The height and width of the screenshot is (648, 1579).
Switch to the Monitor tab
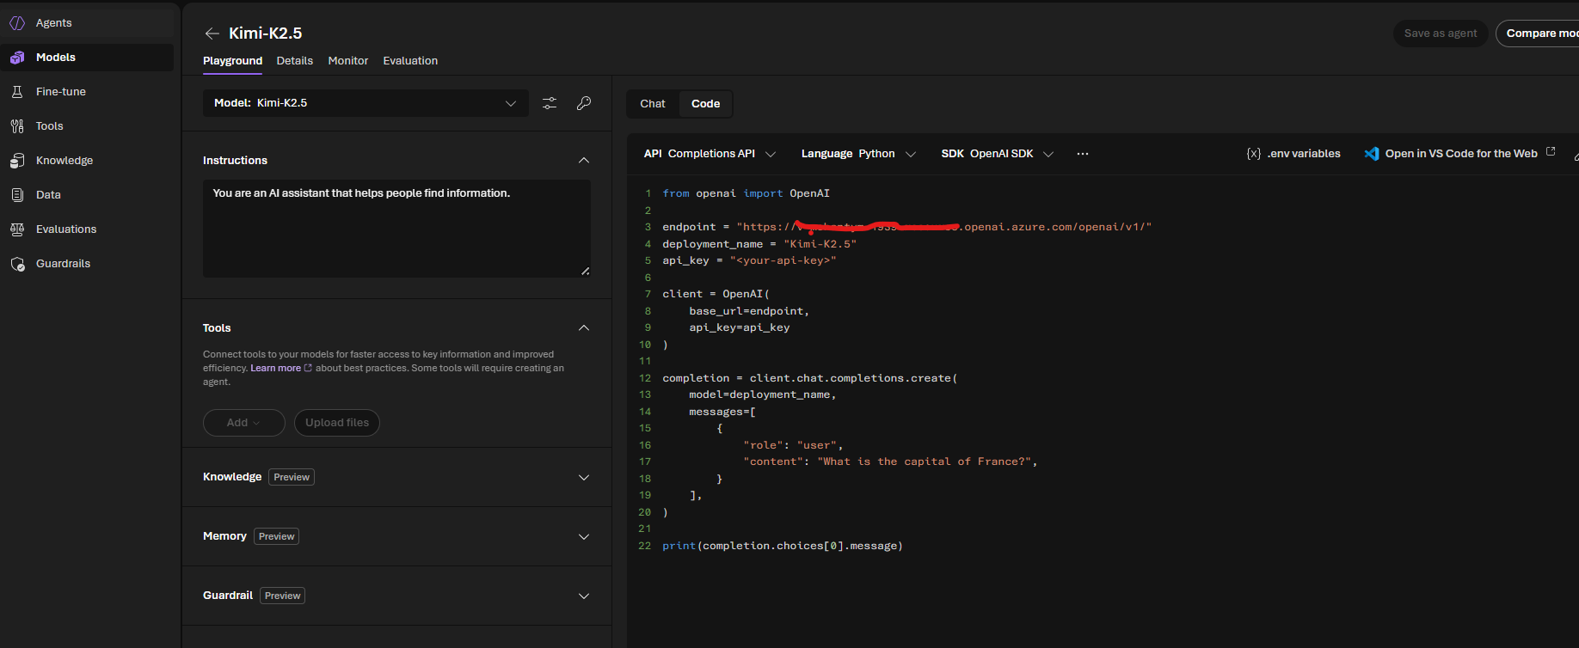click(347, 61)
